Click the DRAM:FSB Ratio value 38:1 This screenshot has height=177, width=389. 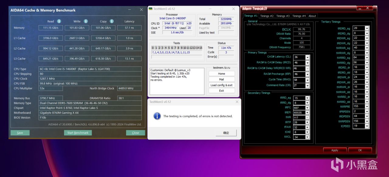pos(129,98)
